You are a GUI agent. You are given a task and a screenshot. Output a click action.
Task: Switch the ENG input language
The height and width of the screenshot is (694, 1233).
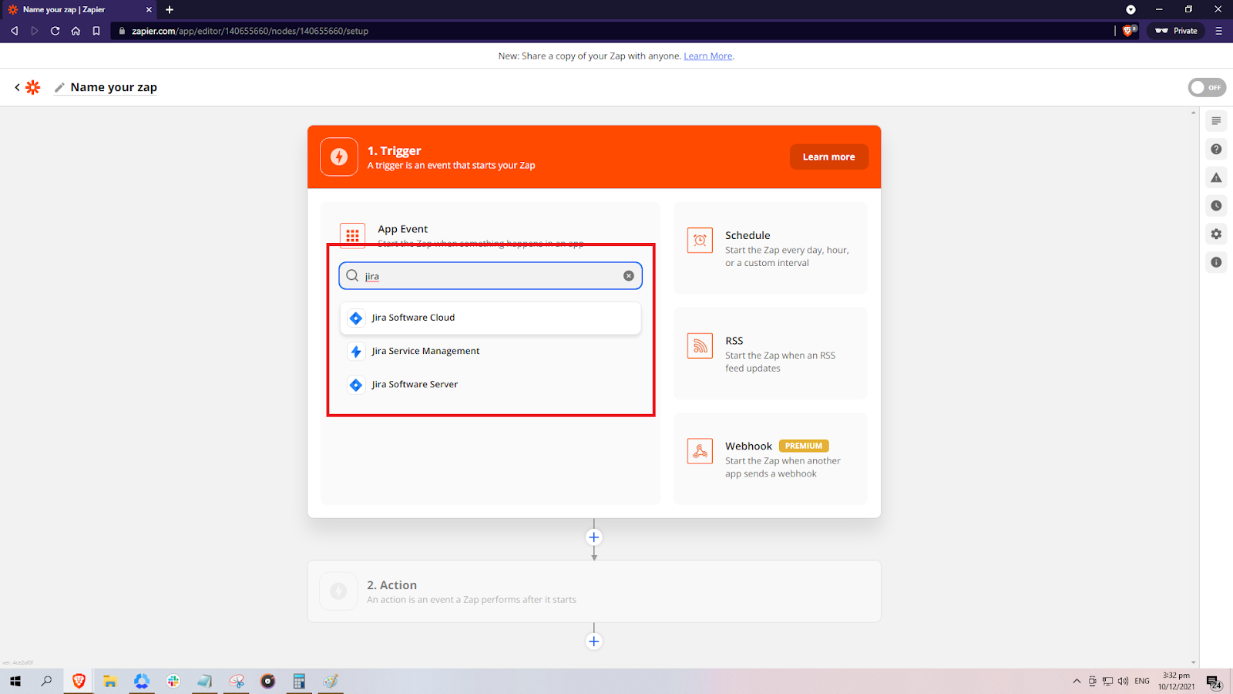pyautogui.click(x=1142, y=682)
